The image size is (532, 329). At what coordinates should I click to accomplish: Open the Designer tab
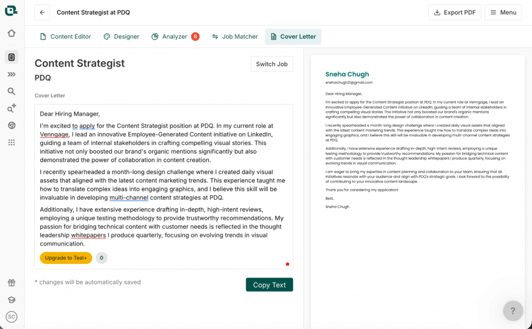[121, 36]
